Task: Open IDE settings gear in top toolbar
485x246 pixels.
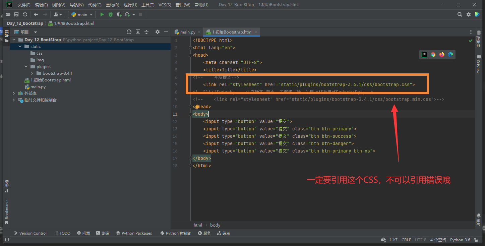Action: pos(469,14)
